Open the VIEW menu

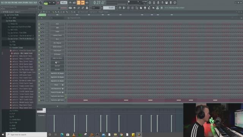tap(20, 3)
